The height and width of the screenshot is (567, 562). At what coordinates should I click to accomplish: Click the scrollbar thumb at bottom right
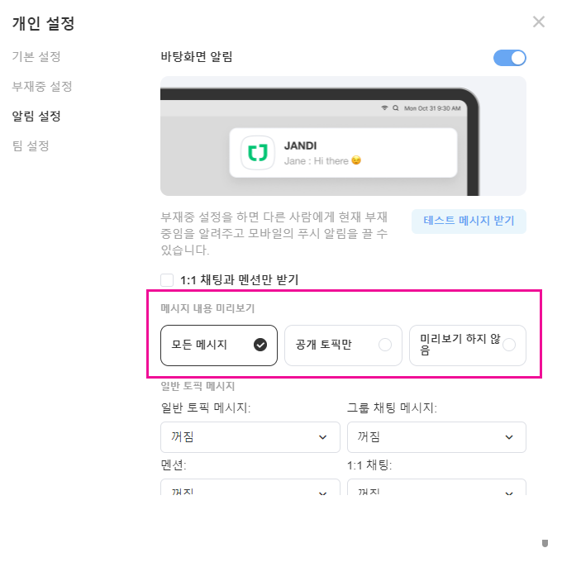(x=545, y=544)
